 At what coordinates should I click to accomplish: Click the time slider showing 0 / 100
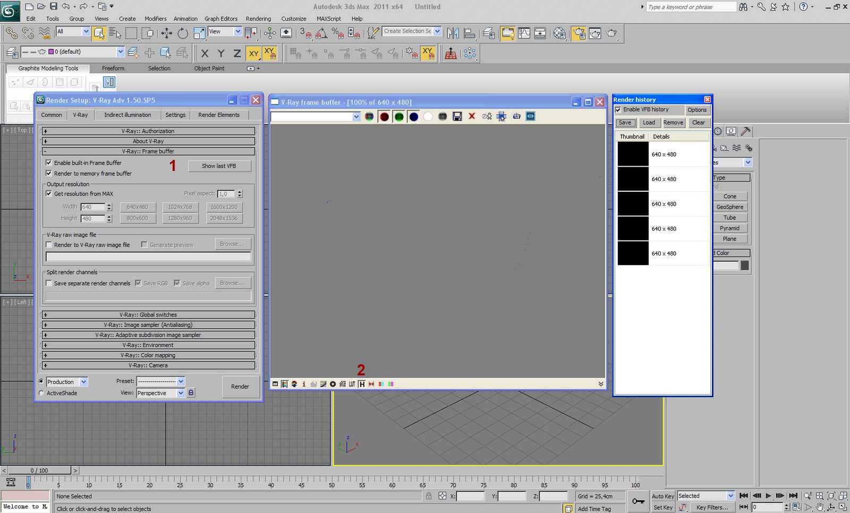(39, 471)
